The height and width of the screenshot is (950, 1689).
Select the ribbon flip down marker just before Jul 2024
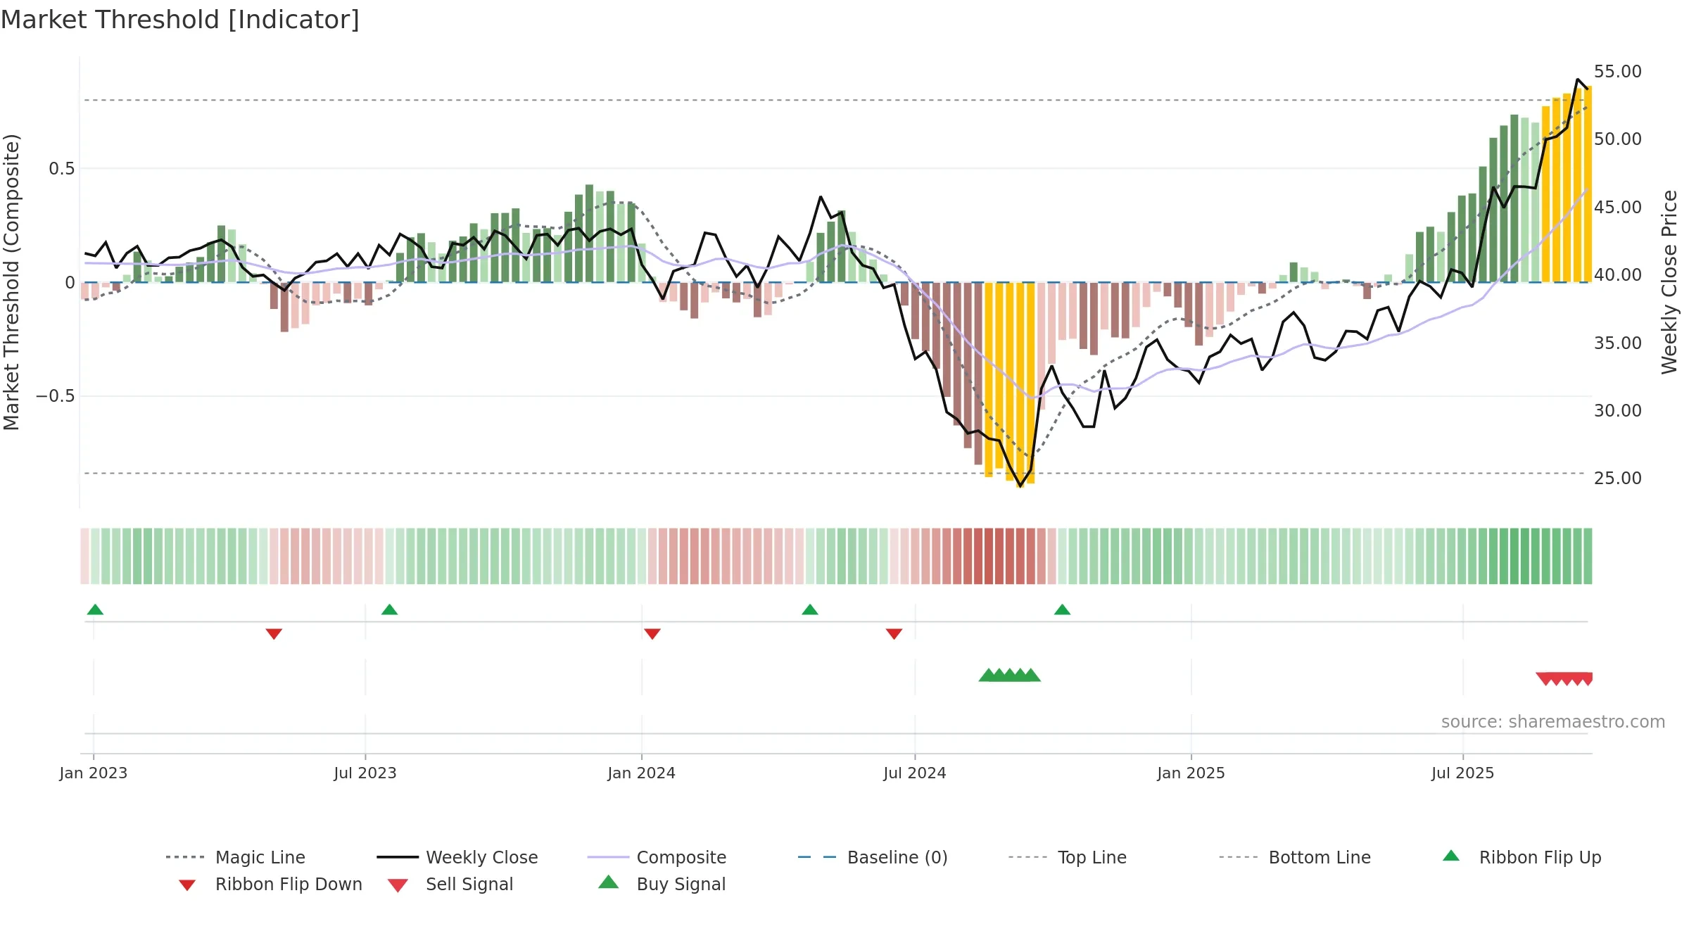(x=894, y=634)
